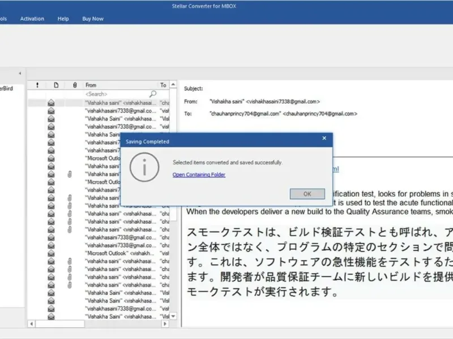The image size is (453, 339).
Task: Open Containing Folder link
Action: (199, 175)
